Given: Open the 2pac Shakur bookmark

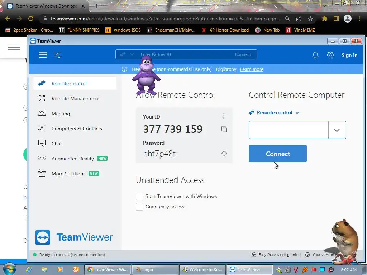Looking at the screenshot, I should (x=30, y=30).
